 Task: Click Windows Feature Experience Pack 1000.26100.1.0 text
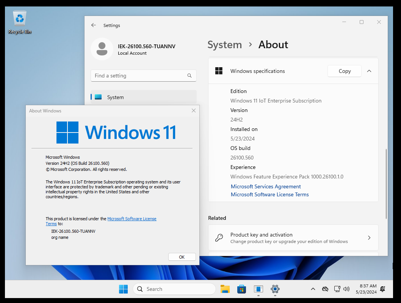coord(287,177)
